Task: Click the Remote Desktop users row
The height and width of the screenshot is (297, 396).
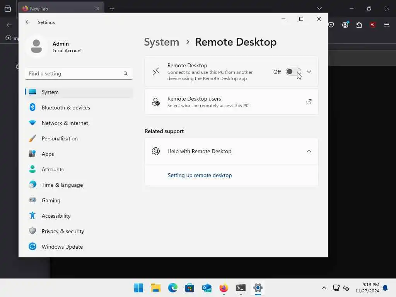Action: [231, 102]
